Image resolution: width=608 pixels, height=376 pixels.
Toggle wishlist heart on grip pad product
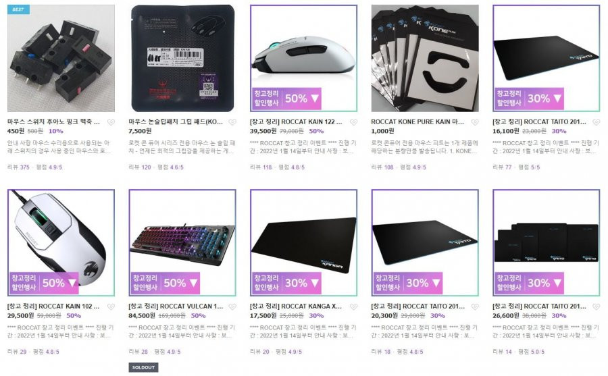click(232, 122)
